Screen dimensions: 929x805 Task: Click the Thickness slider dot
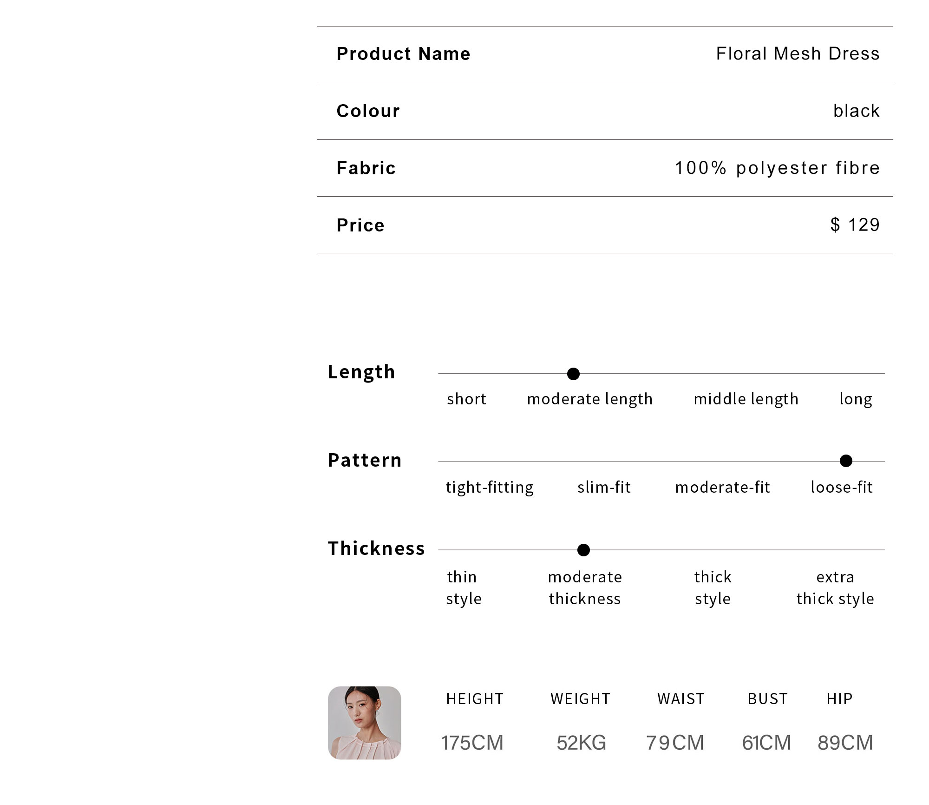tap(583, 550)
